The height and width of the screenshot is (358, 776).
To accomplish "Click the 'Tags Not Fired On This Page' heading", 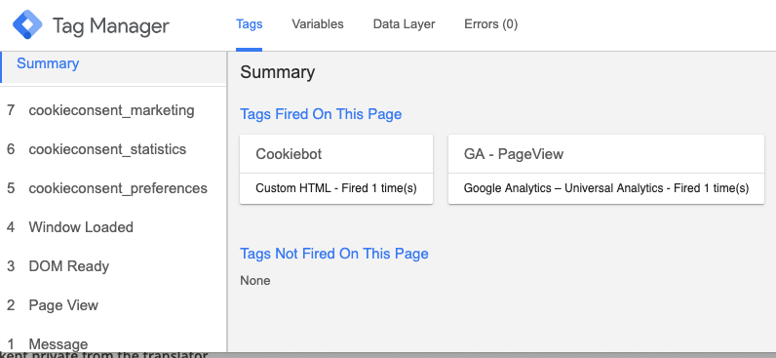I will 334,254.
